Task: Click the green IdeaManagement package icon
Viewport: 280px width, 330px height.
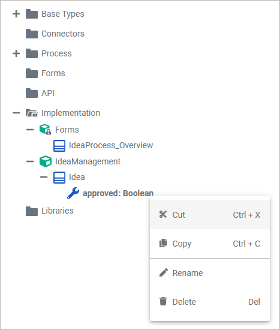Action: point(46,161)
